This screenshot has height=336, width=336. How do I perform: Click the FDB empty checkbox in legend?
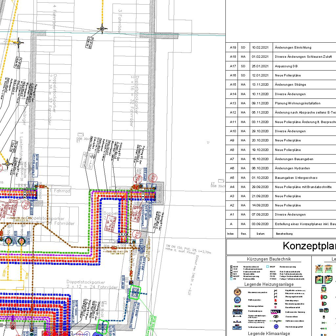point(231,269)
